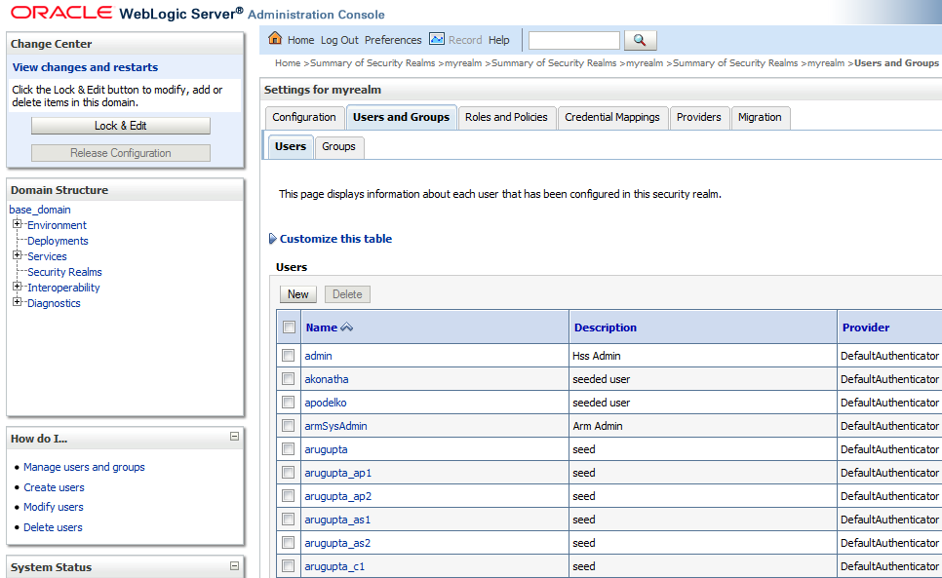Image resolution: width=942 pixels, height=578 pixels.
Task: Check the box for user admin
Action: [288, 356]
